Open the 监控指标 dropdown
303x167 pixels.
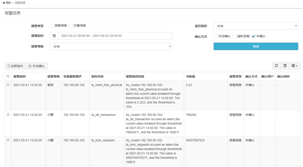256,26
